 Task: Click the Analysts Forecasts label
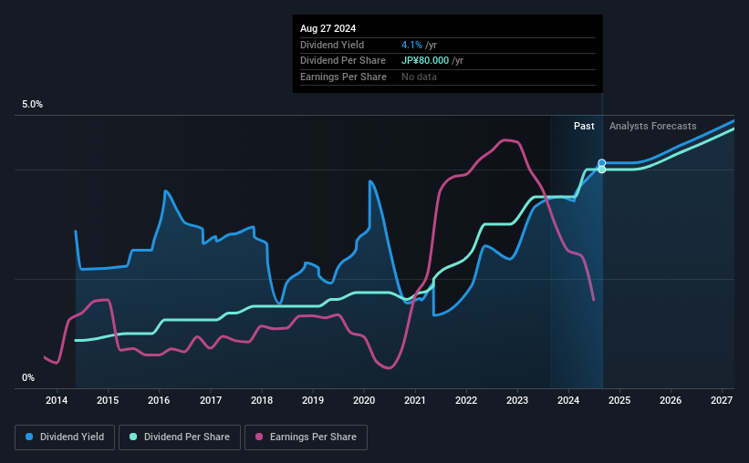653,126
